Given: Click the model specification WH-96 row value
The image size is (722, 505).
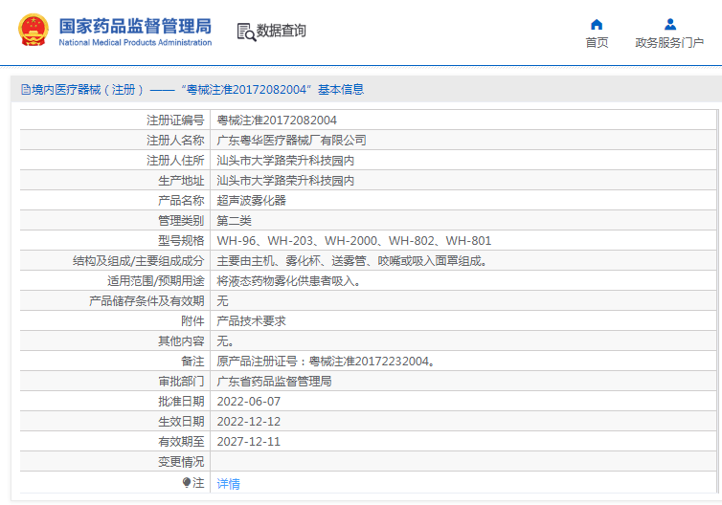Looking at the screenshot, I should pyautogui.click(x=353, y=240).
